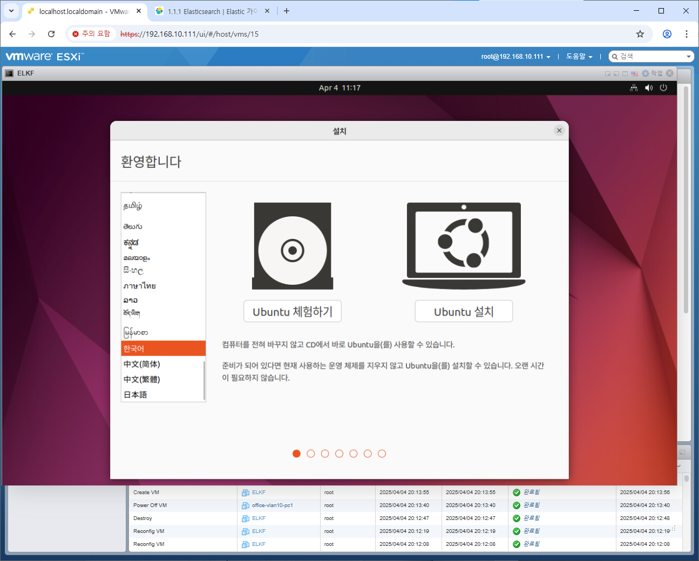
Task: Click the browser address bar URL
Action: coord(189,34)
